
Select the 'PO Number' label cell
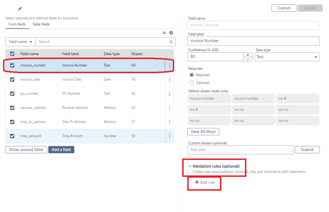71,93
